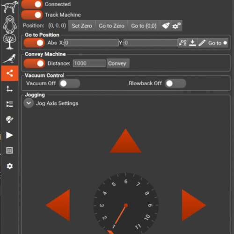This screenshot has height=234, width=234.
Task: Open the axes coordinate sidebar icon
Action: [x=9, y=89]
